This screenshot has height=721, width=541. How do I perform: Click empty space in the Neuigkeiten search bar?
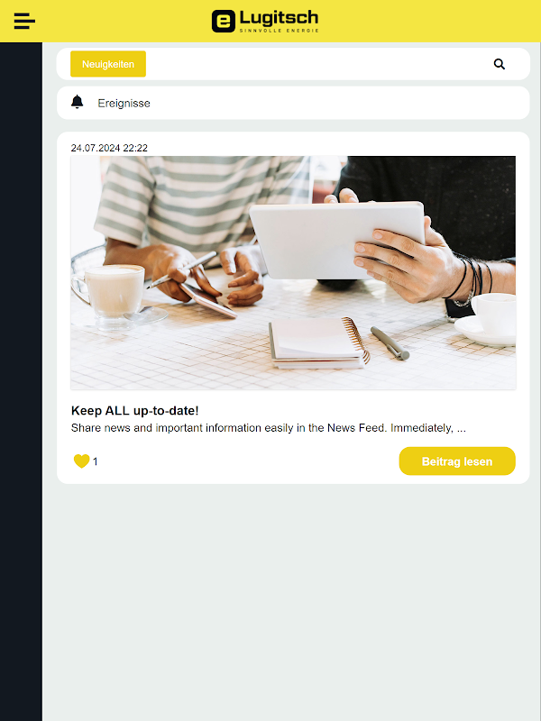pyautogui.click(x=317, y=64)
